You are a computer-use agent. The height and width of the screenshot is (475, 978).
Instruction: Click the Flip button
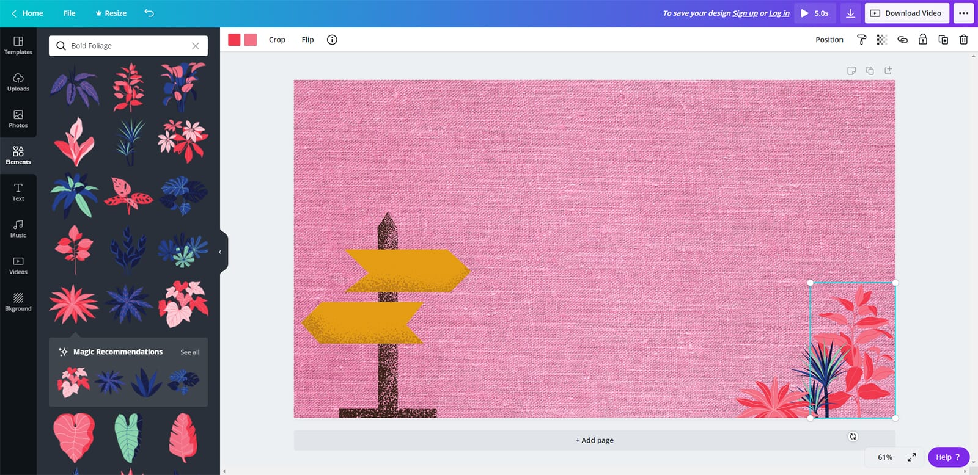pyautogui.click(x=307, y=40)
